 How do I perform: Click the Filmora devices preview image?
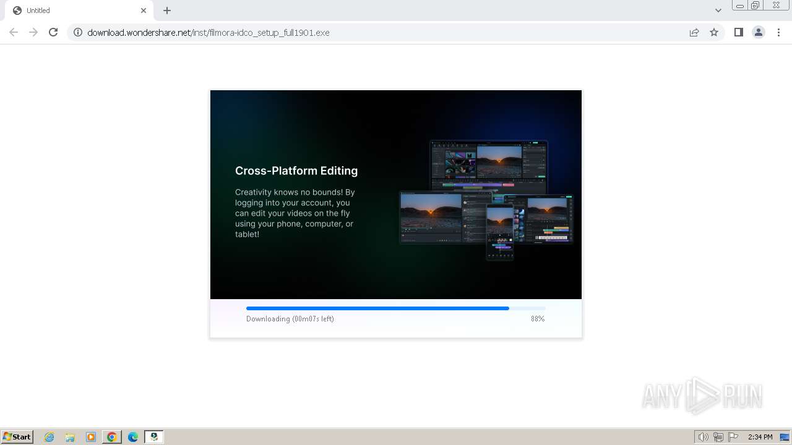pos(486,200)
